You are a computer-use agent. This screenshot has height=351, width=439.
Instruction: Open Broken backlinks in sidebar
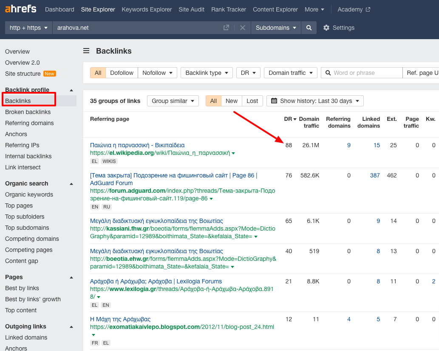tap(28, 112)
